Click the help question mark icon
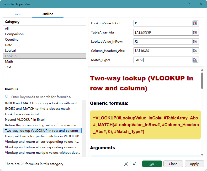This screenshot has height=171, width=207. [189, 4]
